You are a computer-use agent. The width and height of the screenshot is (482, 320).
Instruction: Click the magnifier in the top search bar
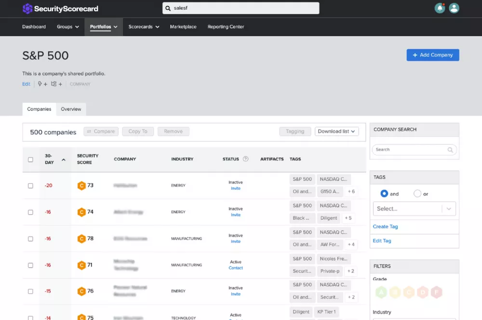tap(168, 8)
